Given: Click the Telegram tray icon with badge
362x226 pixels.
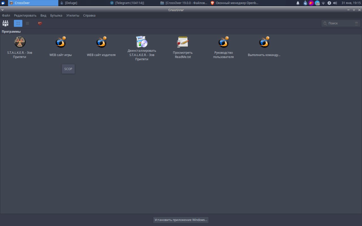Looking at the screenshot, I should (317, 3).
